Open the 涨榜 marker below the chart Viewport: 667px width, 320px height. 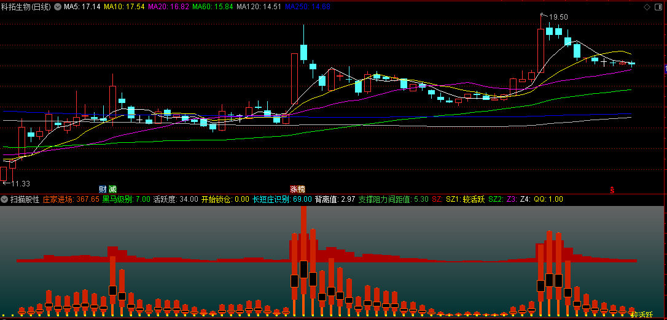tap(298, 189)
